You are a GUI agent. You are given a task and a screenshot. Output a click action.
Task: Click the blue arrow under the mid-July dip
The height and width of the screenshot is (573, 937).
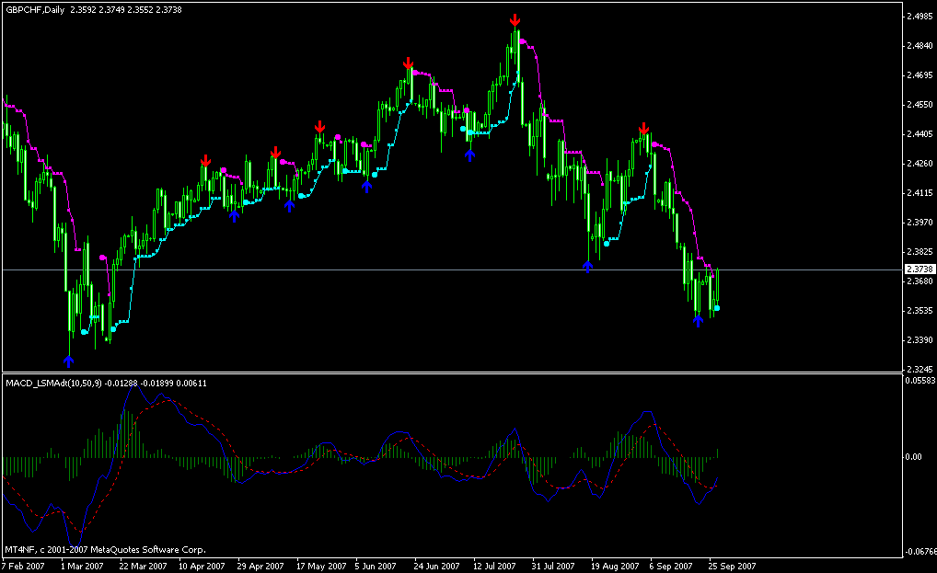pos(470,155)
